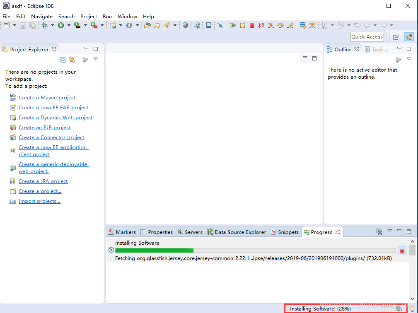Toggle Use Step Filters icon
The image size is (418, 313).
(312, 25)
